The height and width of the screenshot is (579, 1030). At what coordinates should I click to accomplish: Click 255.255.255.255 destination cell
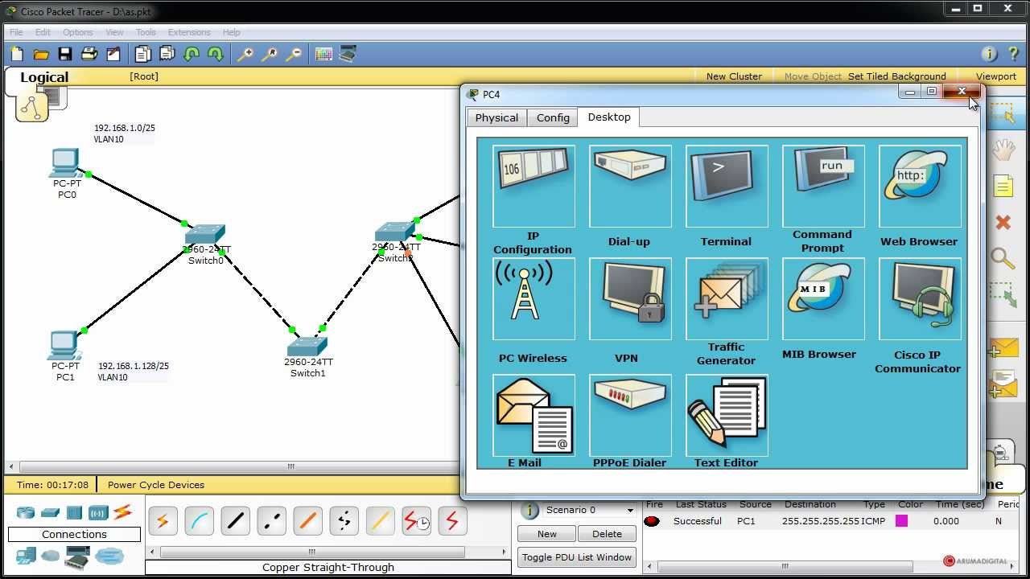click(x=821, y=521)
